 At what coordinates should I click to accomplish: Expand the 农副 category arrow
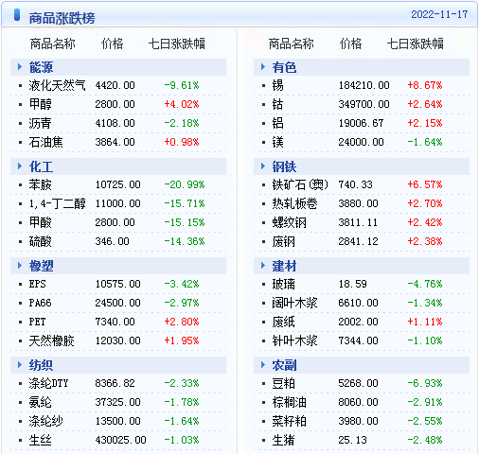click(x=263, y=365)
